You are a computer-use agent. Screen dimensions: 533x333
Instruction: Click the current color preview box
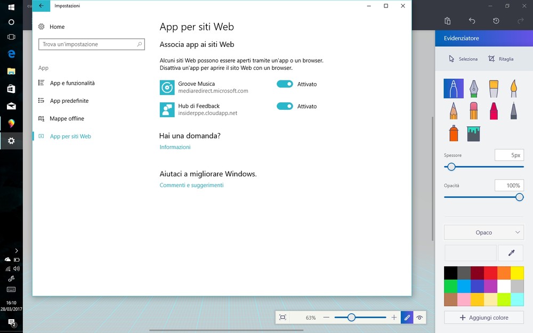point(471,253)
